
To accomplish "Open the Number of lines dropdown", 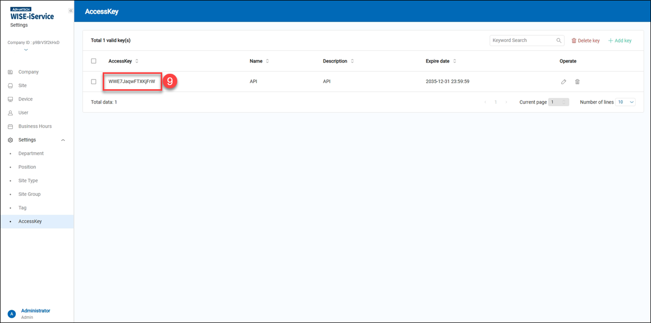I will 625,102.
